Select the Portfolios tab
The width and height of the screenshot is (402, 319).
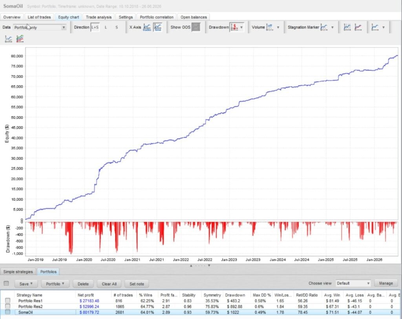click(48, 272)
